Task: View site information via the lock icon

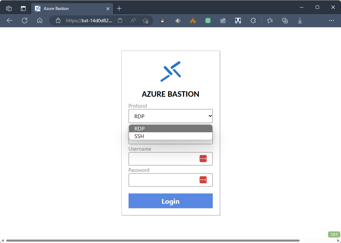Action: click(58, 21)
